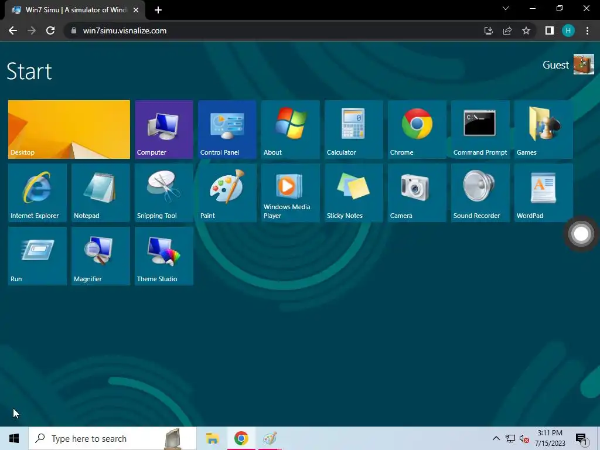Open the Paint app on taskbar

(x=270, y=438)
